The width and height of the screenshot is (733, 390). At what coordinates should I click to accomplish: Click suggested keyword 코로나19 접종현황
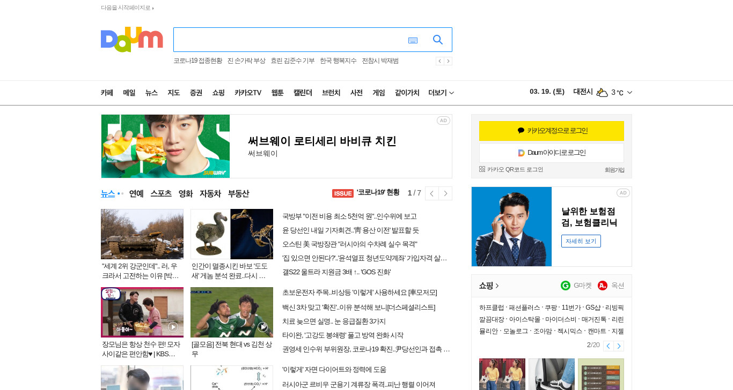197,61
